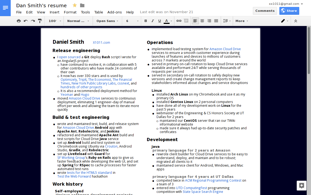
Task: Insert a comment from the toolbar
Action: (186, 21)
